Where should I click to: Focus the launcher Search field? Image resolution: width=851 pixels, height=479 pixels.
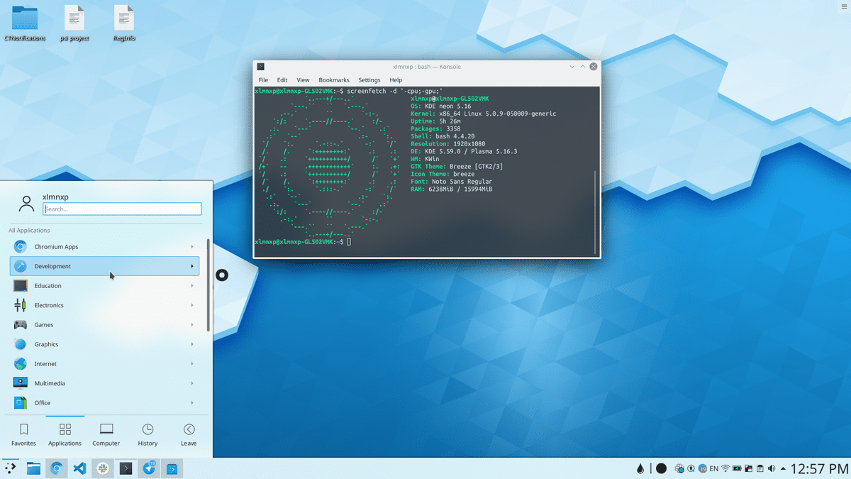(x=122, y=209)
